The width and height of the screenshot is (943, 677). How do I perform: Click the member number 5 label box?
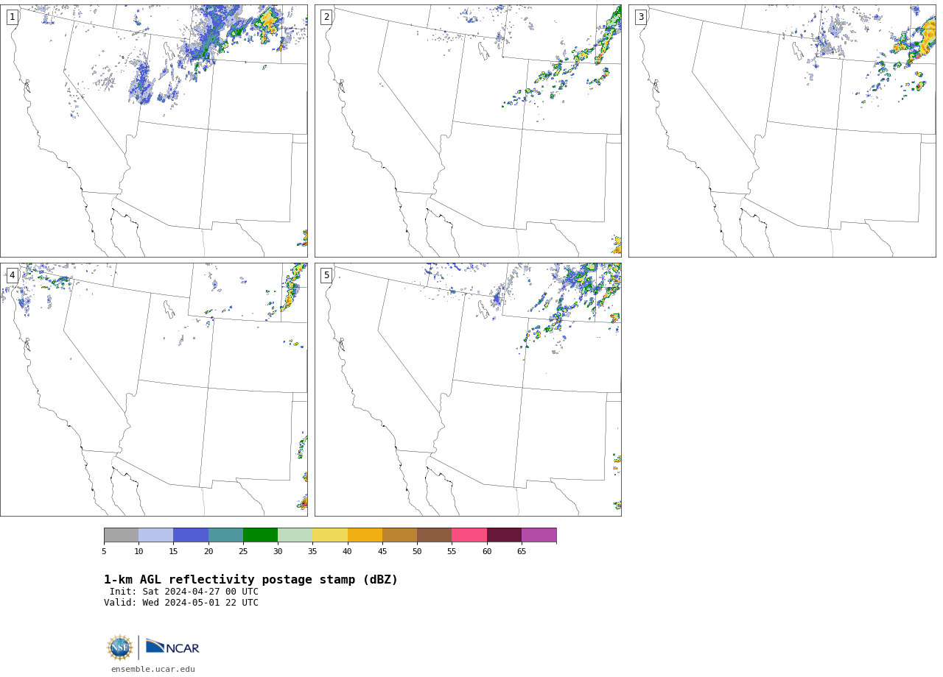click(326, 275)
